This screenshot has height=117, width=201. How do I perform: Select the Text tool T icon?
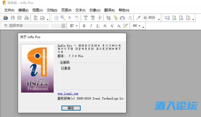click(x=85, y=18)
